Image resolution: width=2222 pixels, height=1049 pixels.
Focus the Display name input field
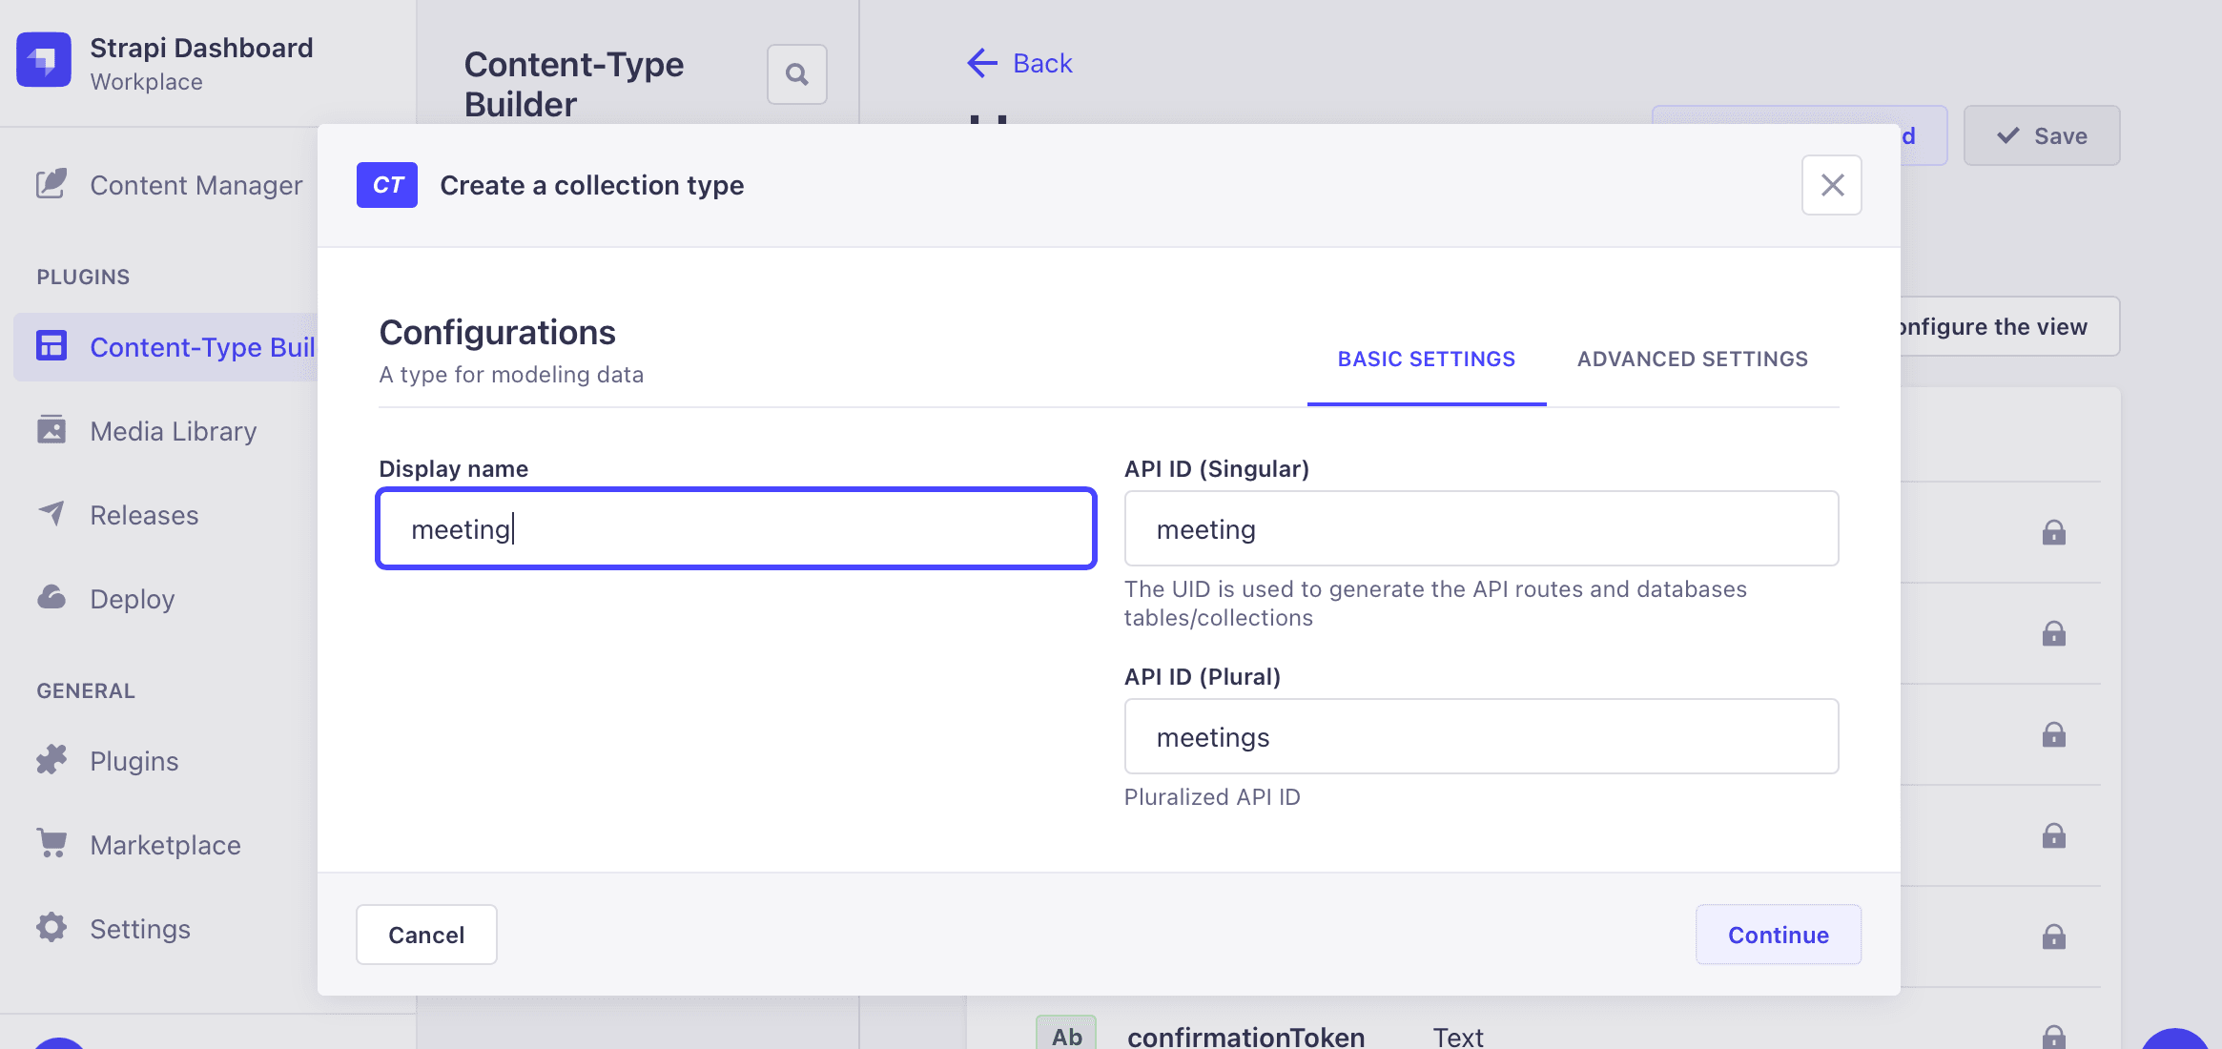pos(736,528)
